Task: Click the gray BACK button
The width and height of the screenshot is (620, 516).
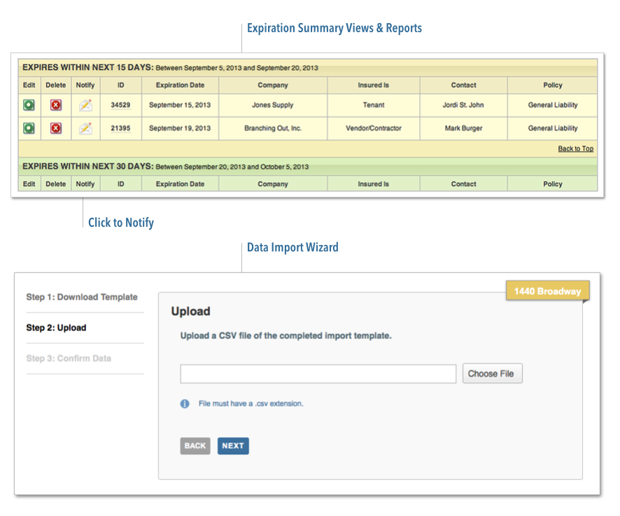Action: point(195,446)
